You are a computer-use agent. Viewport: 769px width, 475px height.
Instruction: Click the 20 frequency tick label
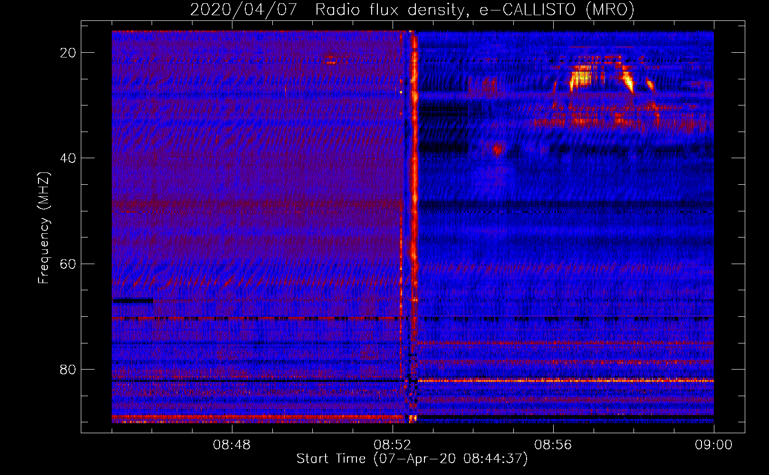68,53
